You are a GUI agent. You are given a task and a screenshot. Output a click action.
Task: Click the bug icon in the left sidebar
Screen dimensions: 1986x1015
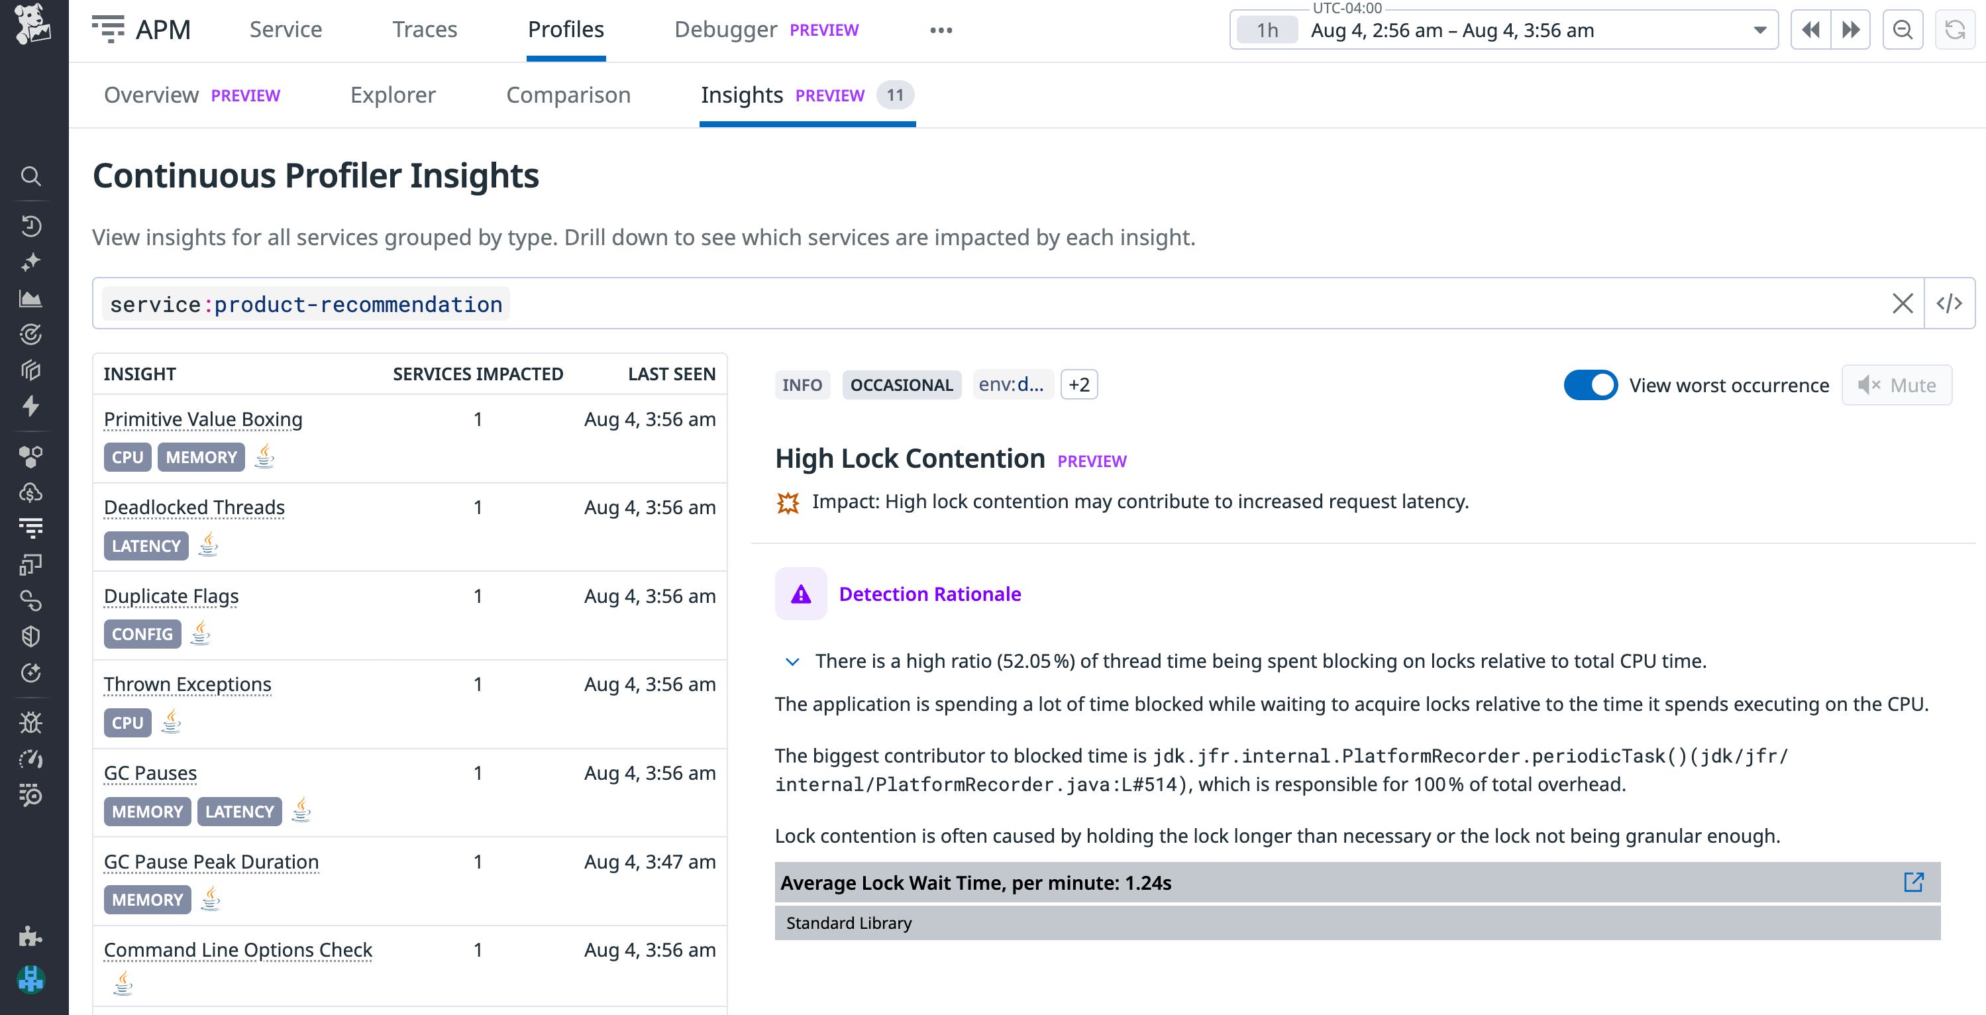32,723
